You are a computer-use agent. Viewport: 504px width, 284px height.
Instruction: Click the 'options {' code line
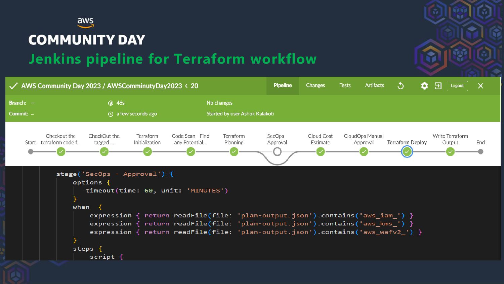[92, 182]
